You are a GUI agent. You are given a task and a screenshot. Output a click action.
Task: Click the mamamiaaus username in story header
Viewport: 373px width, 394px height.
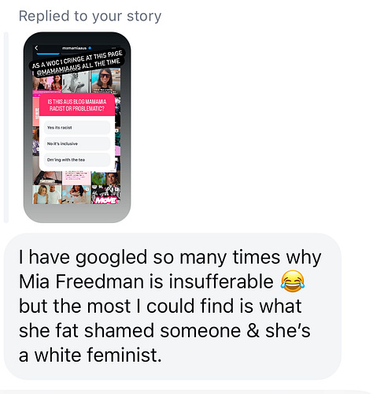click(74, 48)
